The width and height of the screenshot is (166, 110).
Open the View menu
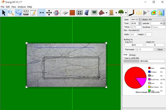coord(14,7)
